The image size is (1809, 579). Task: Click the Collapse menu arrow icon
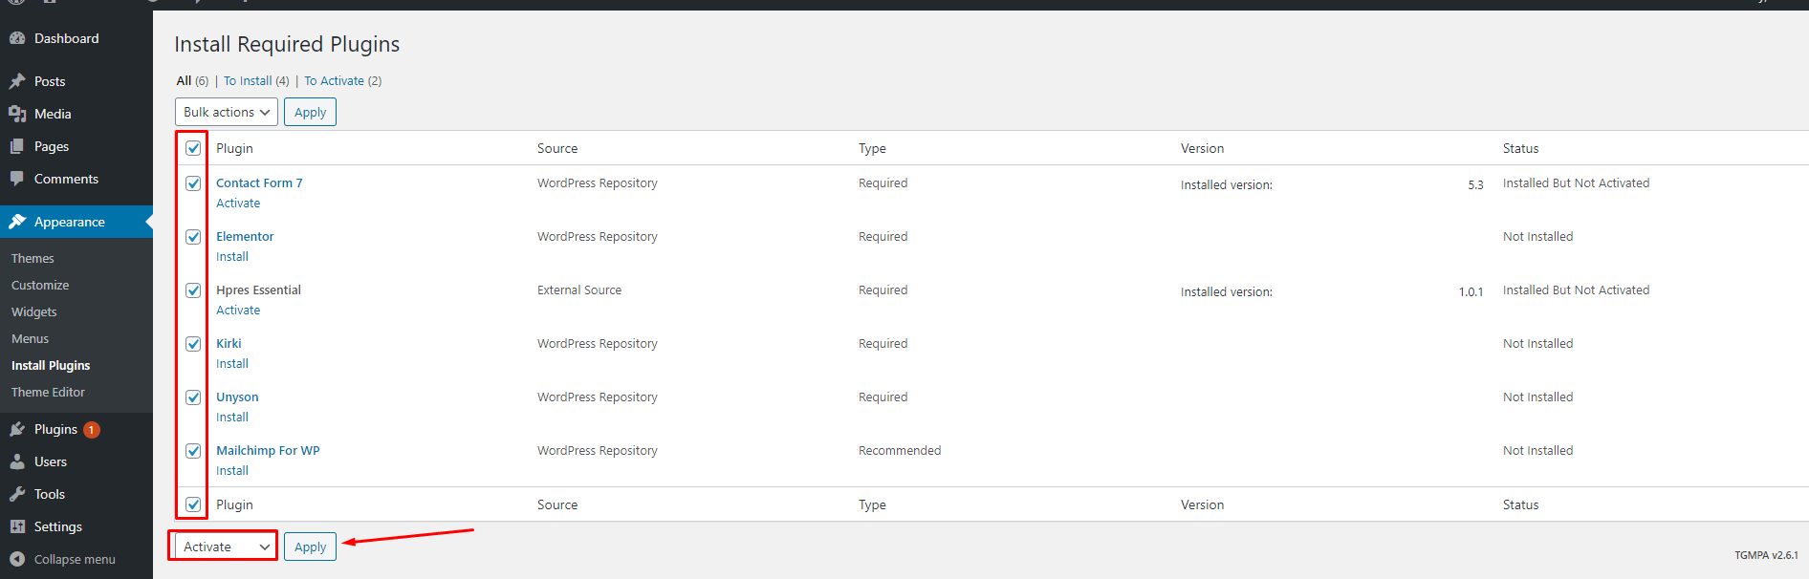[17, 559]
